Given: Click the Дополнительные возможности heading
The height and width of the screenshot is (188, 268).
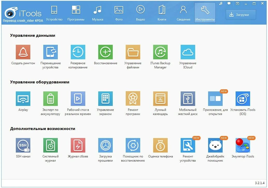Looking at the screenshot, I should tap(43, 129).
